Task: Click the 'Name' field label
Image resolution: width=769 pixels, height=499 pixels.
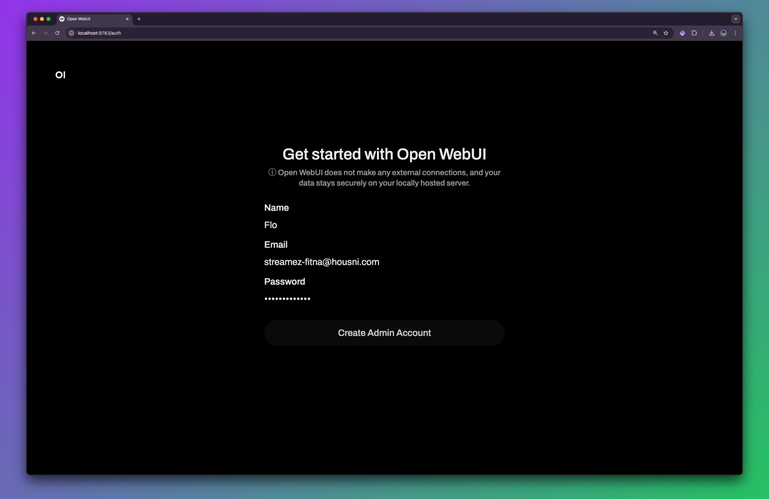Action: click(277, 208)
